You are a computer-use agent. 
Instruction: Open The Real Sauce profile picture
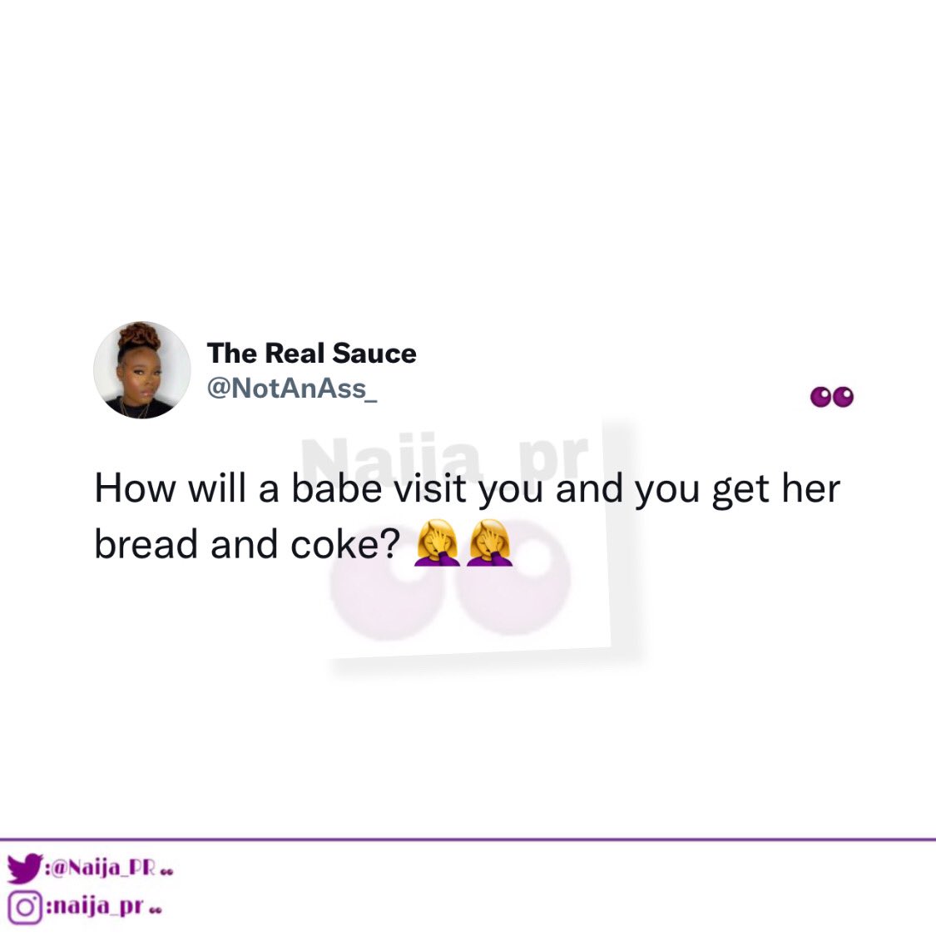click(142, 370)
